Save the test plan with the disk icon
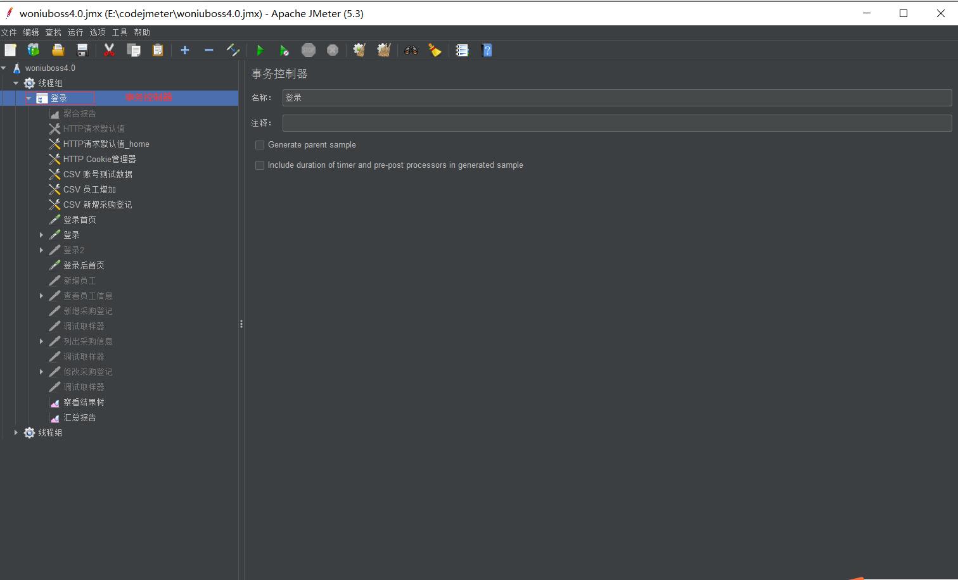 click(82, 50)
